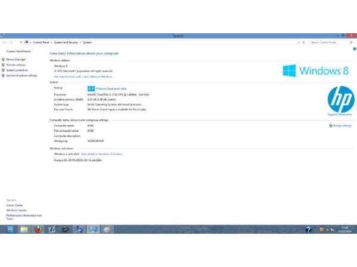This screenshot has width=357, height=267.
Task: Open System protection settings
Action: [17, 71]
